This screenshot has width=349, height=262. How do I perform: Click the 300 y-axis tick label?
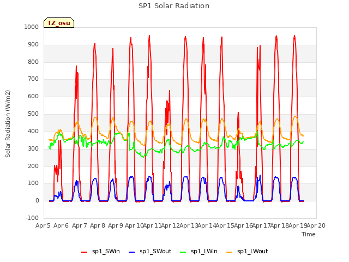pyautogui.click(x=33, y=148)
